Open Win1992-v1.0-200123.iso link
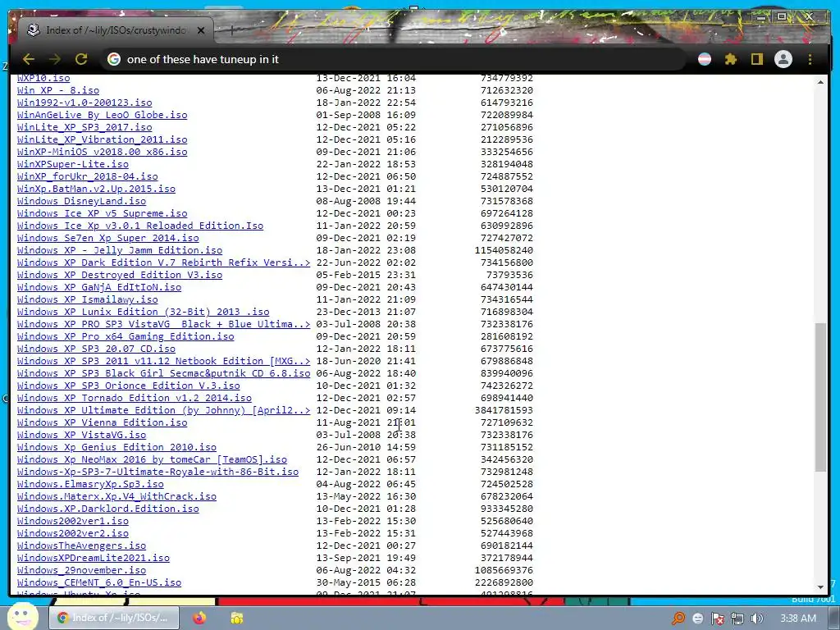Screen dimensions: 840x630 [x=84, y=103]
